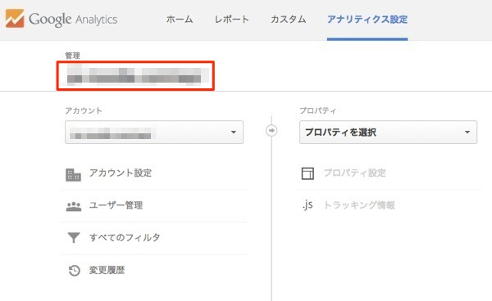Select the アナリティクス設定 tab
This screenshot has width=492, height=301.
367,20
